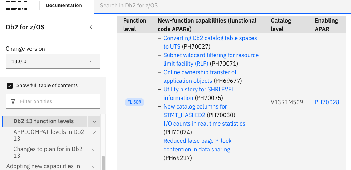Screen dimensions: 351x170
Task: Open Online ownership transfer of application objects
Action: [200, 76]
